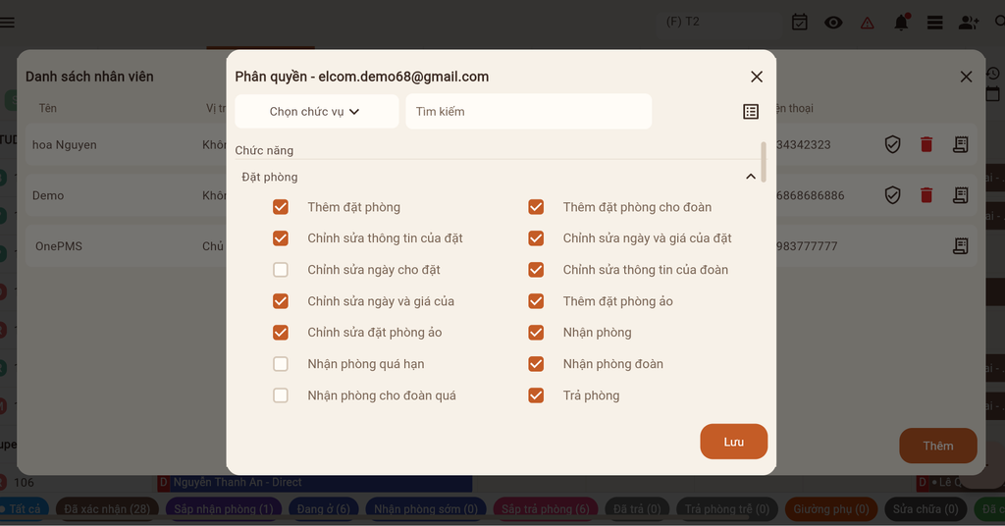Uncheck Chỉnh sửa thông tin của đặt
Screen dimensions: 1005x526
[x=280, y=238]
